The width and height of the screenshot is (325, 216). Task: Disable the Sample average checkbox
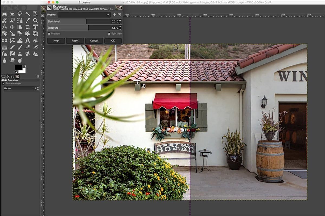click(3, 83)
